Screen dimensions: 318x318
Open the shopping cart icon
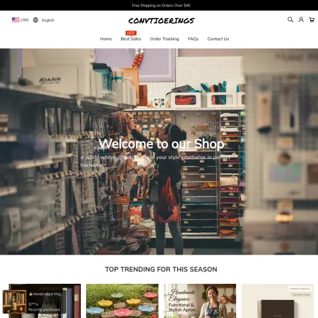click(x=312, y=20)
